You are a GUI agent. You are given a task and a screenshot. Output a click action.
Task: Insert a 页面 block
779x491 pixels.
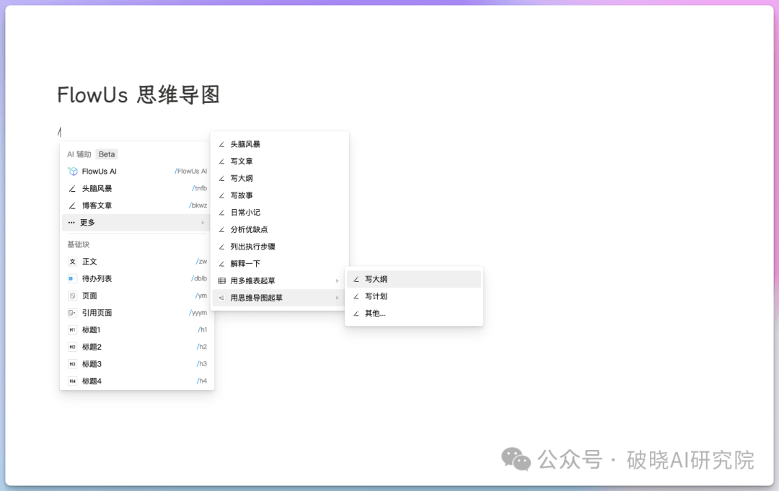click(137, 296)
